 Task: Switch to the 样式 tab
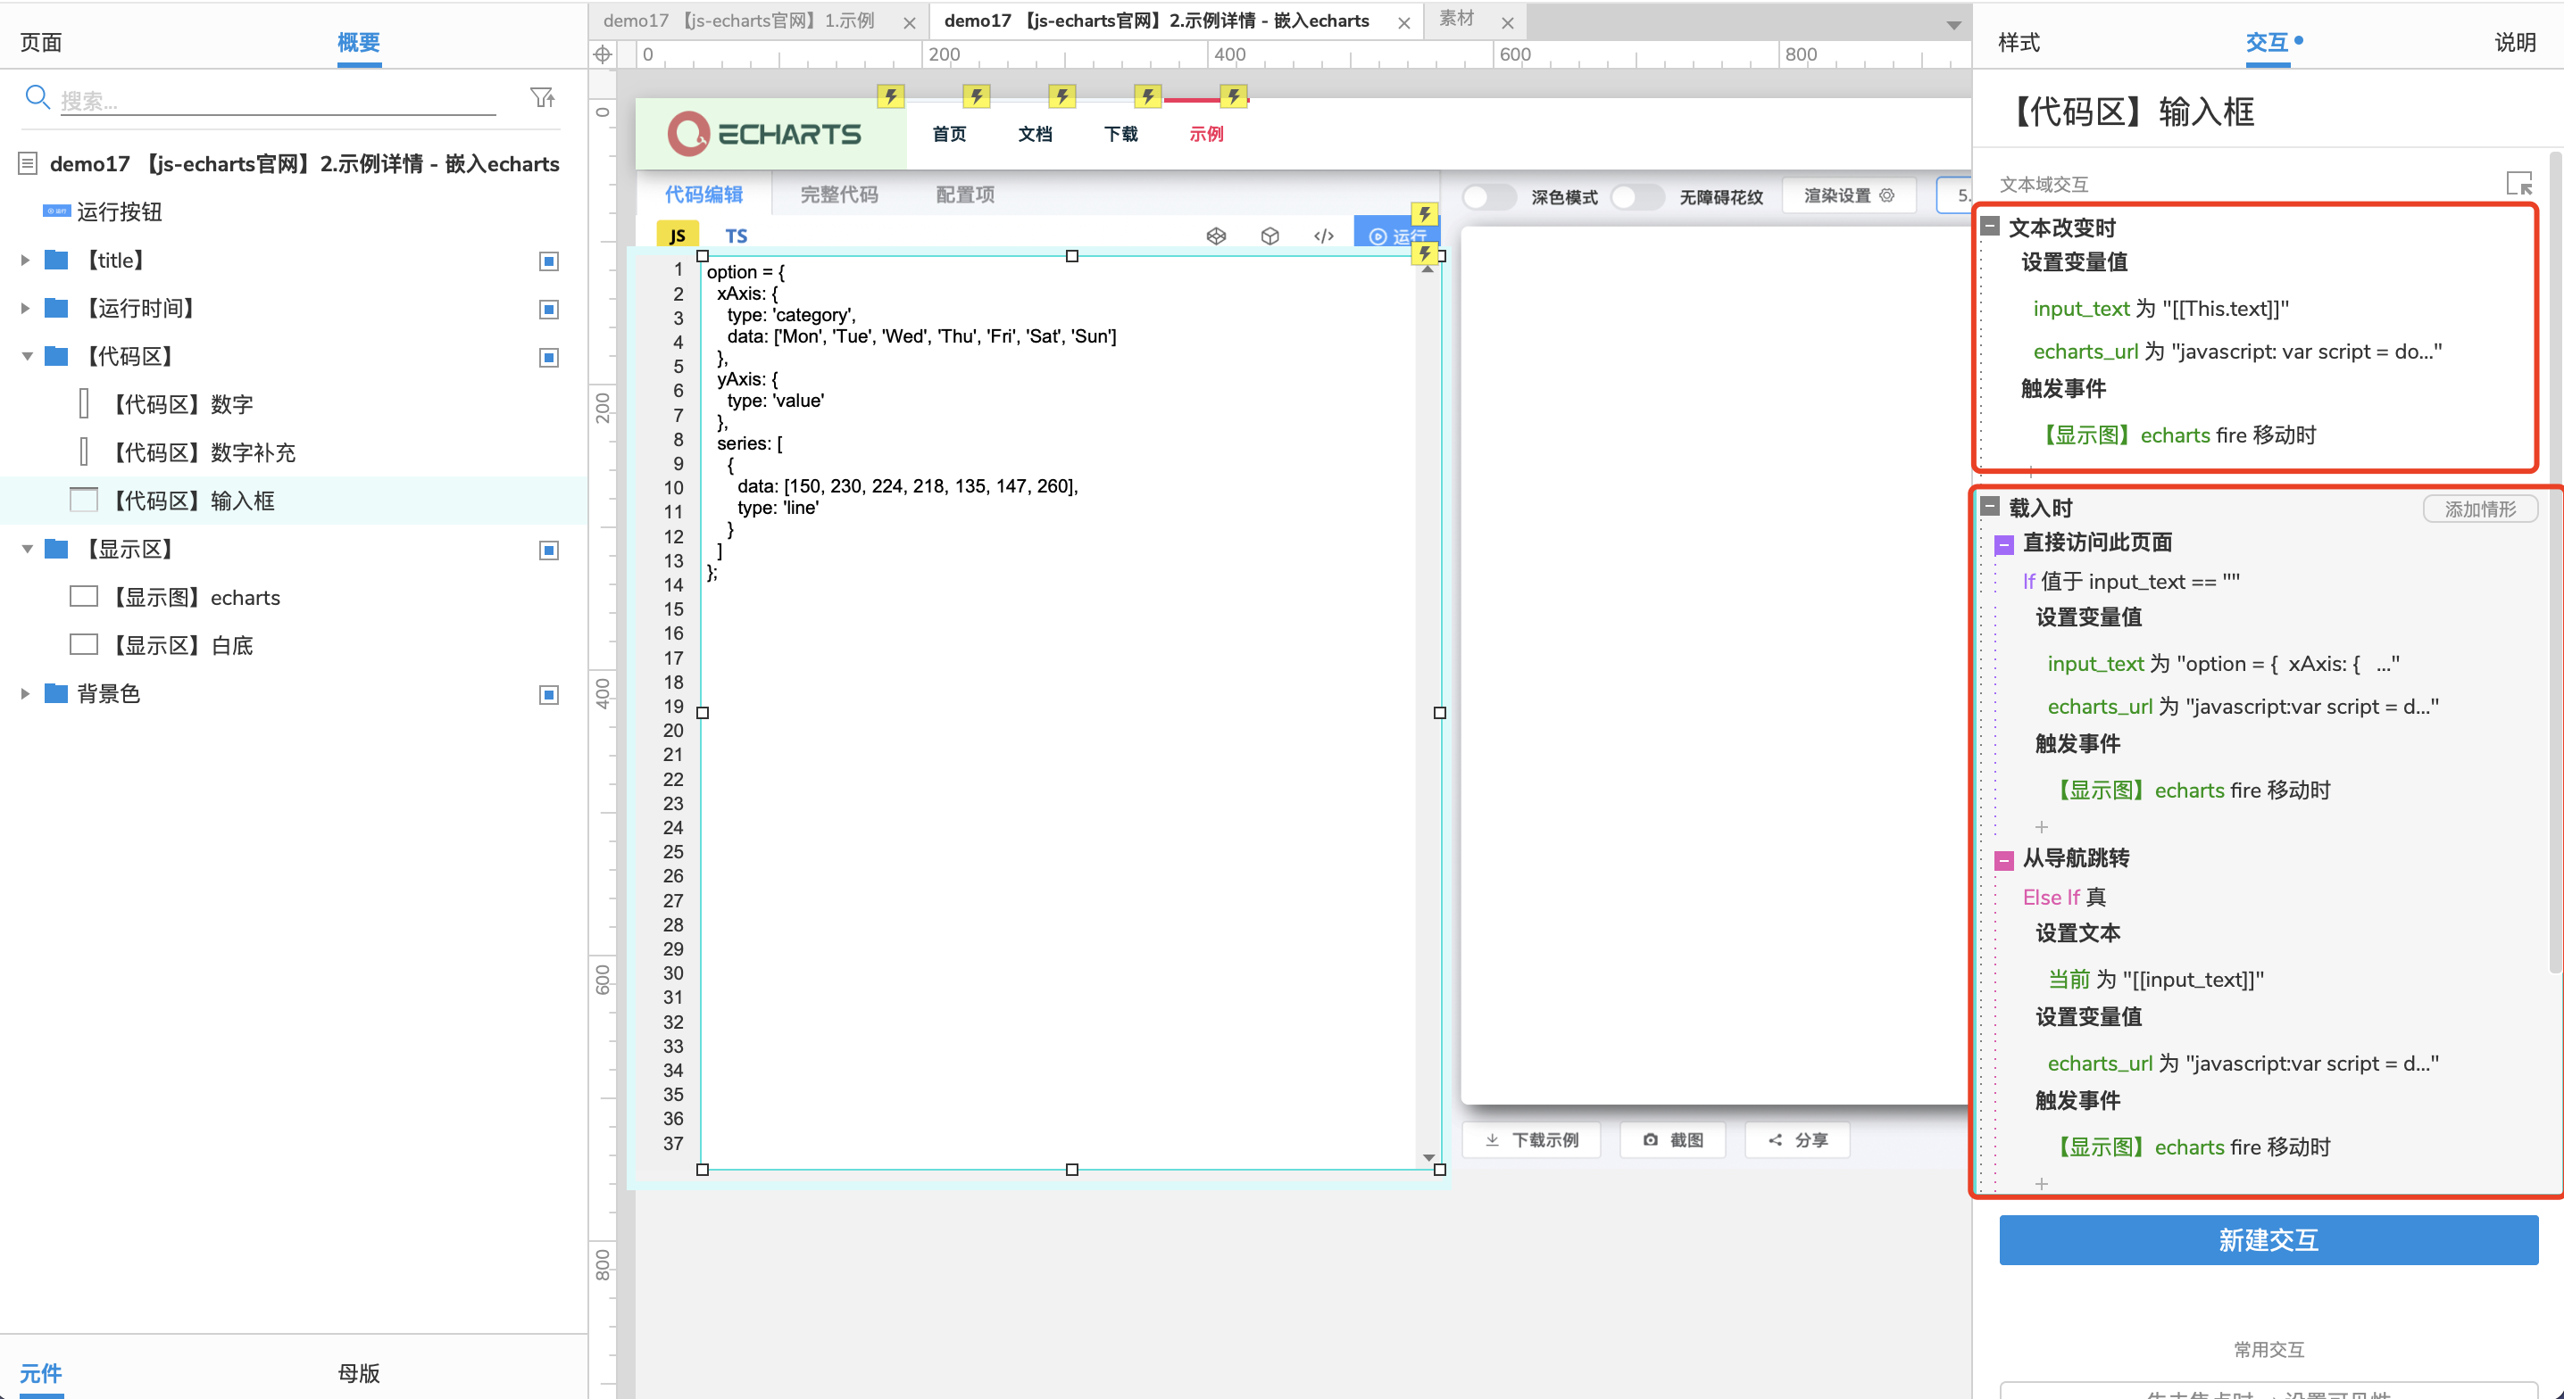2019,42
